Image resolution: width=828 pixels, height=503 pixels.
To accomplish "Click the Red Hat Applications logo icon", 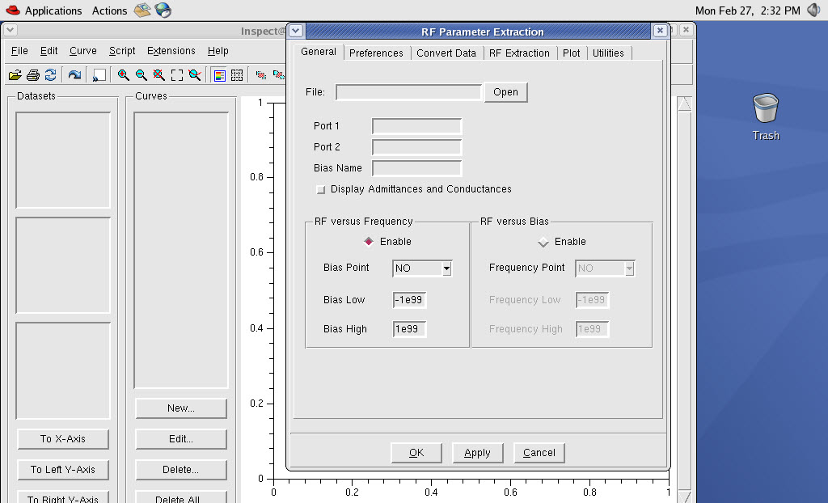I will [x=12, y=10].
